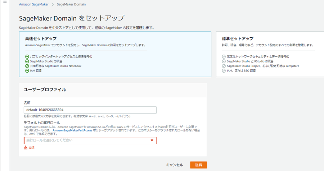324x171 pixels.
Task: Select the 標準セットアップ card
Action: click(270, 54)
